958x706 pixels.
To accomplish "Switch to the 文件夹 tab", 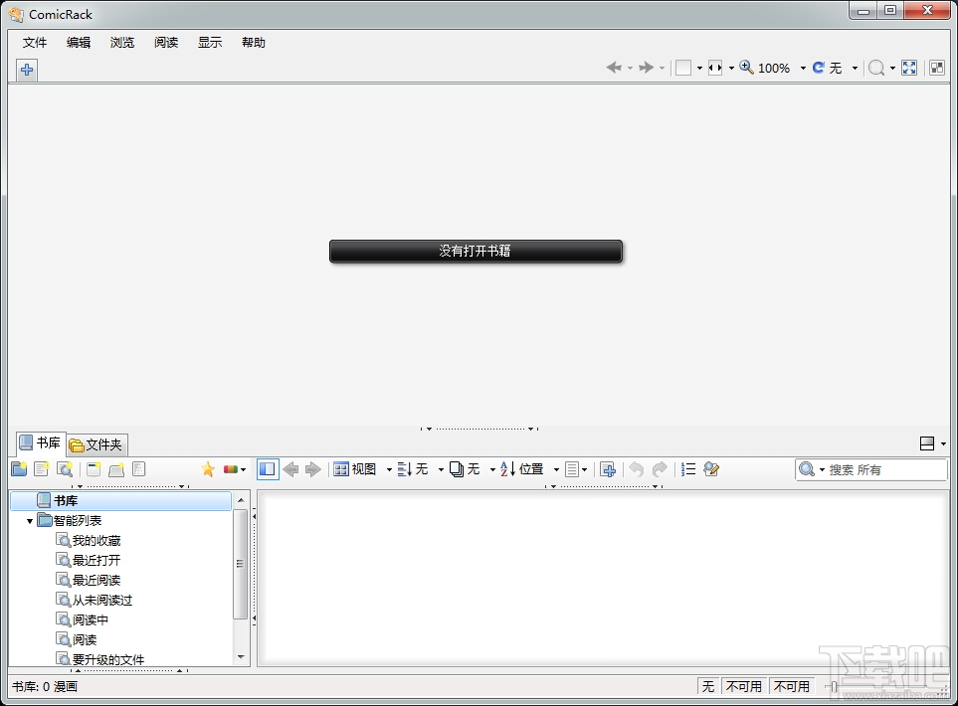I will (x=96, y=444).
